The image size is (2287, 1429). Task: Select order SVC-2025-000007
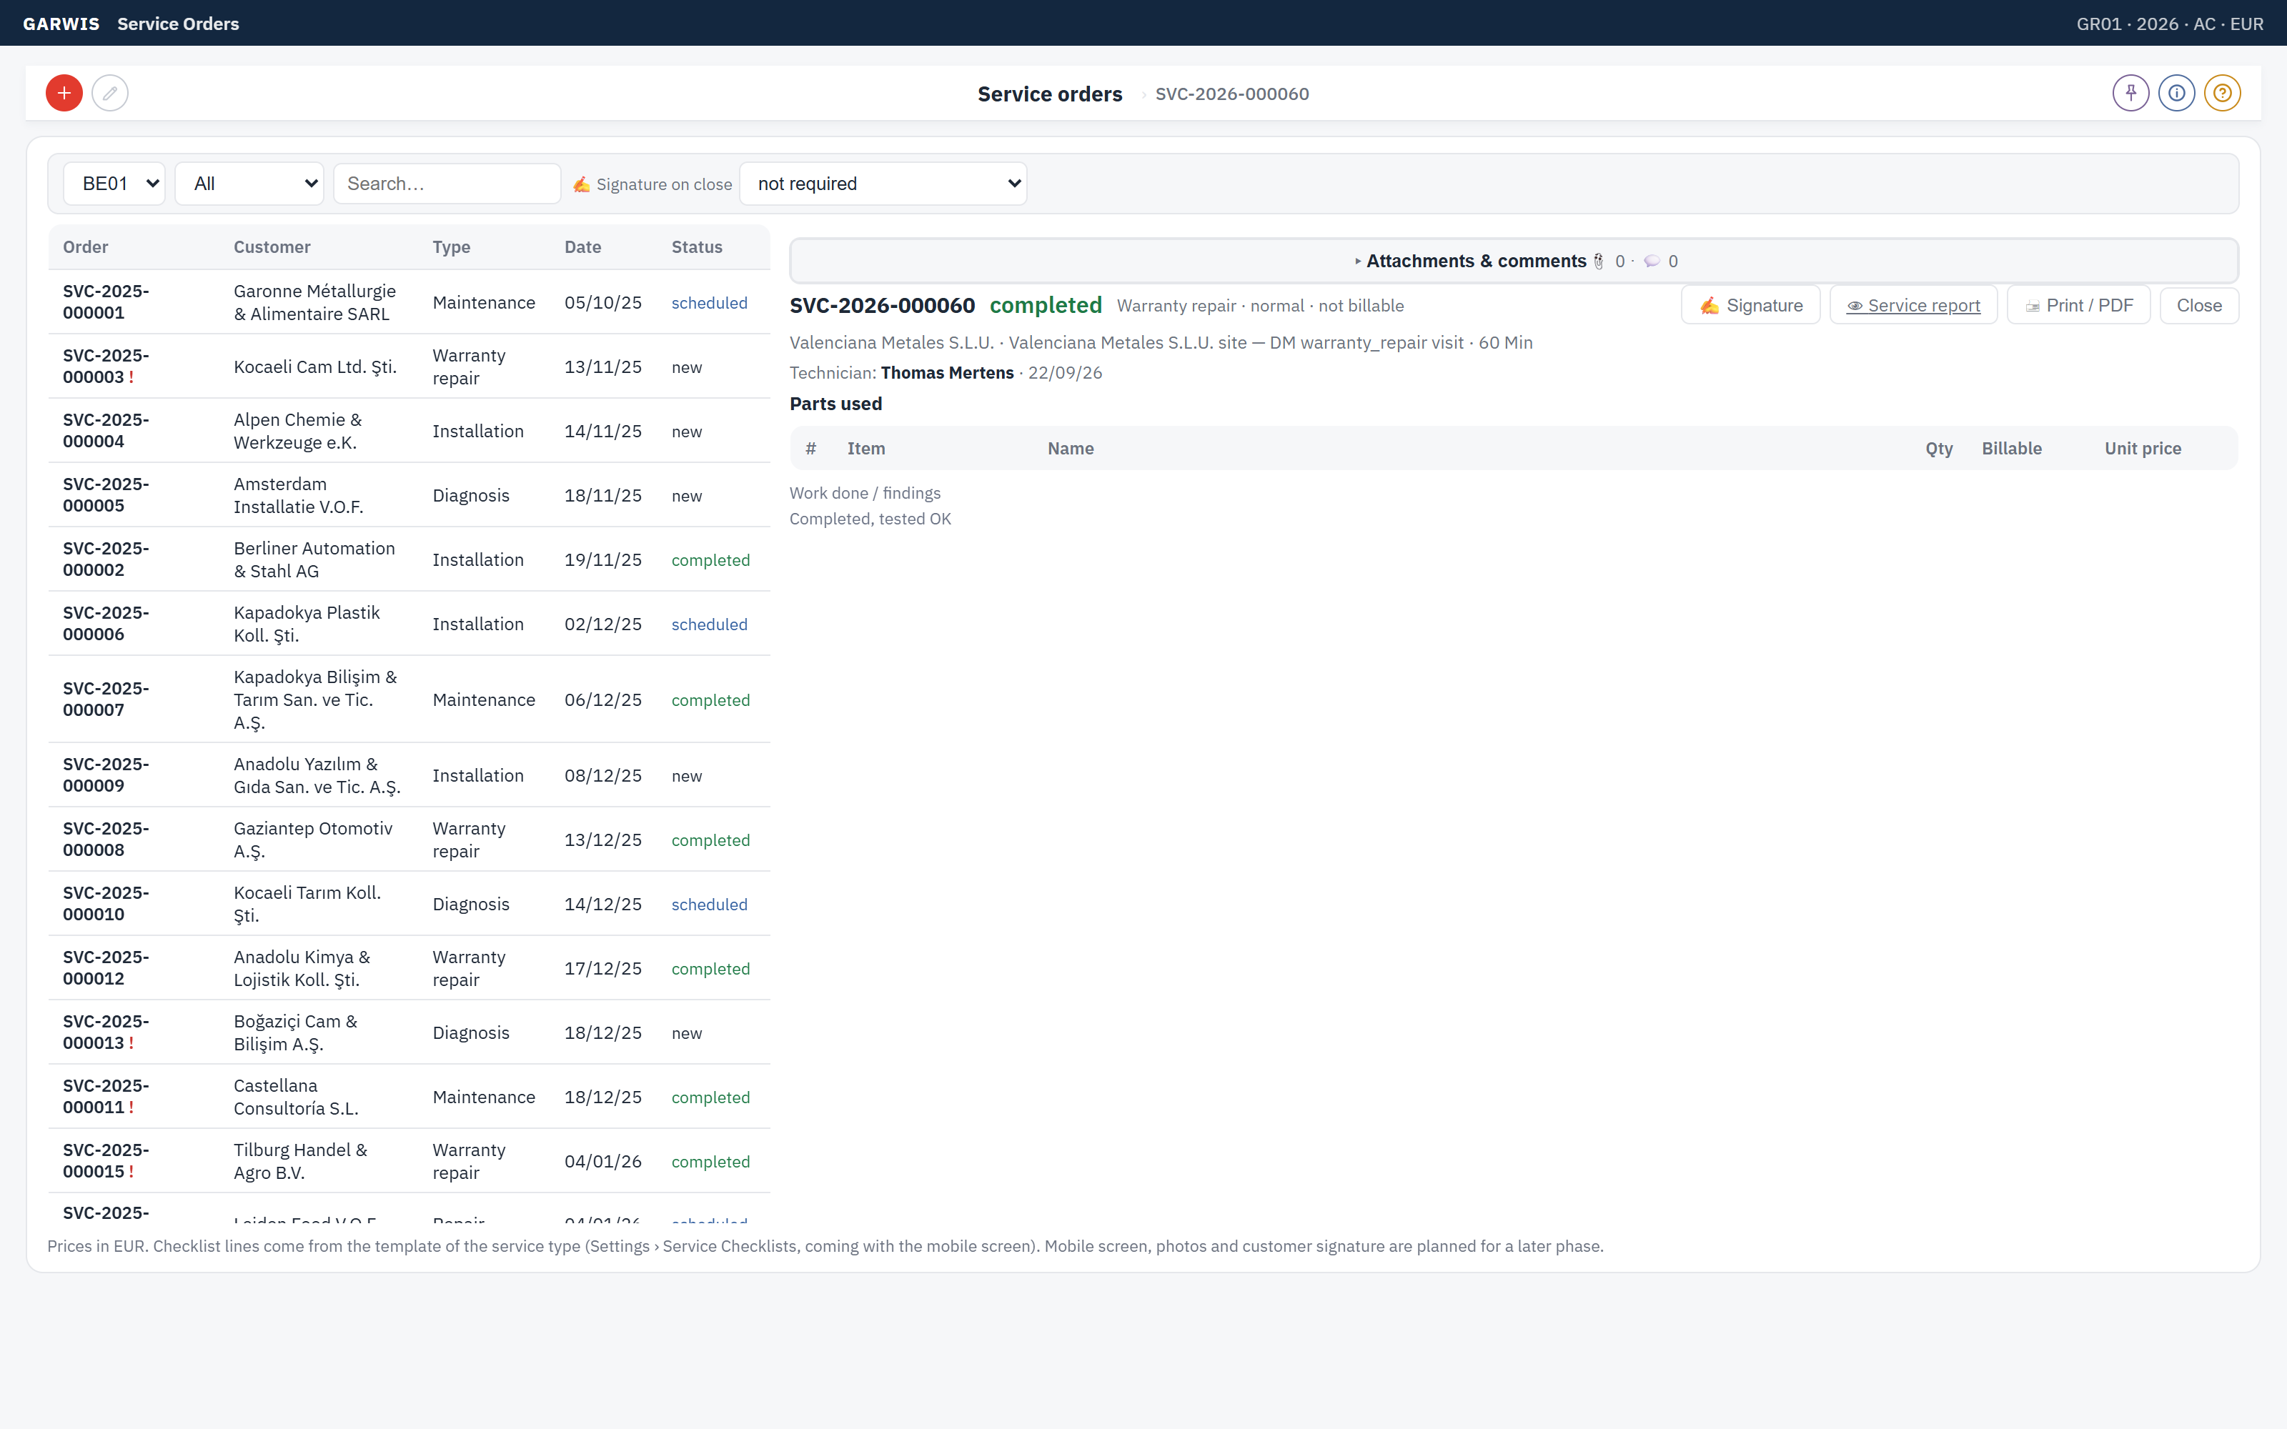click(x=410, y=699)
